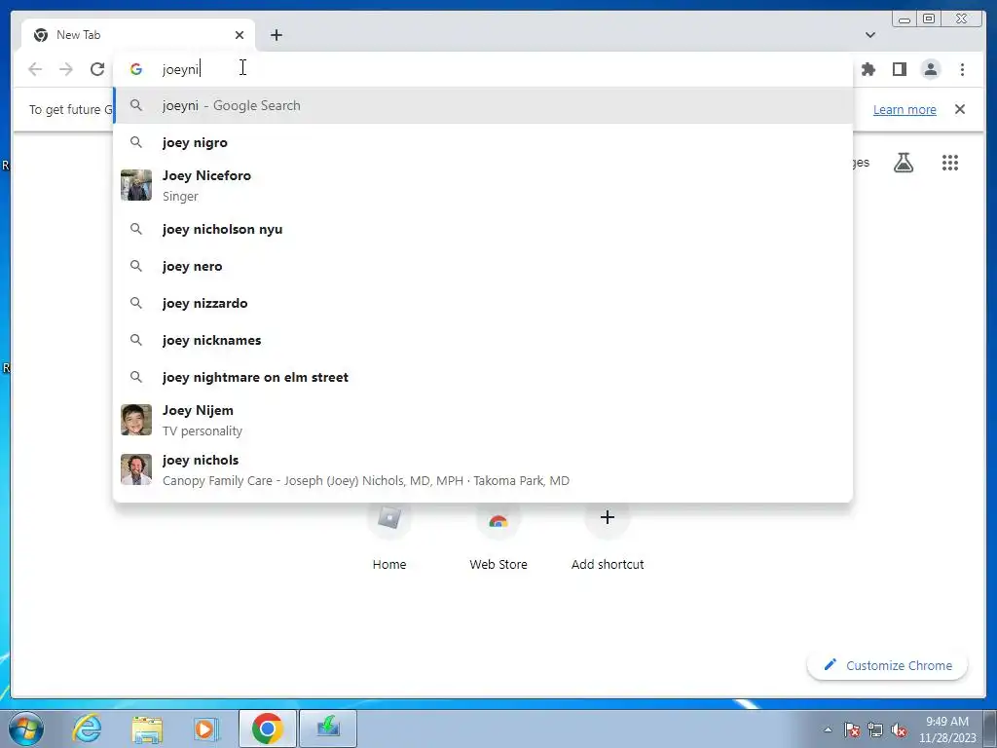The image size is (997, 748).
Task: Click the joey nichols photo thumbnail
Action: 136,469
